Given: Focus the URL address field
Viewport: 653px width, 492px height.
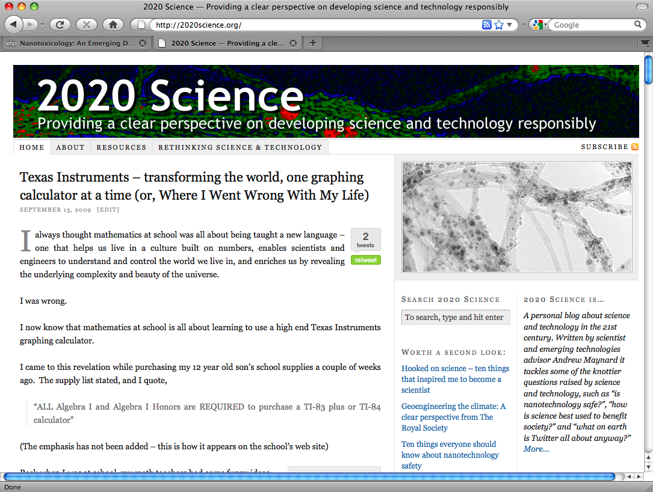Looking at the screenshot, I should click(x=317, y=25).
